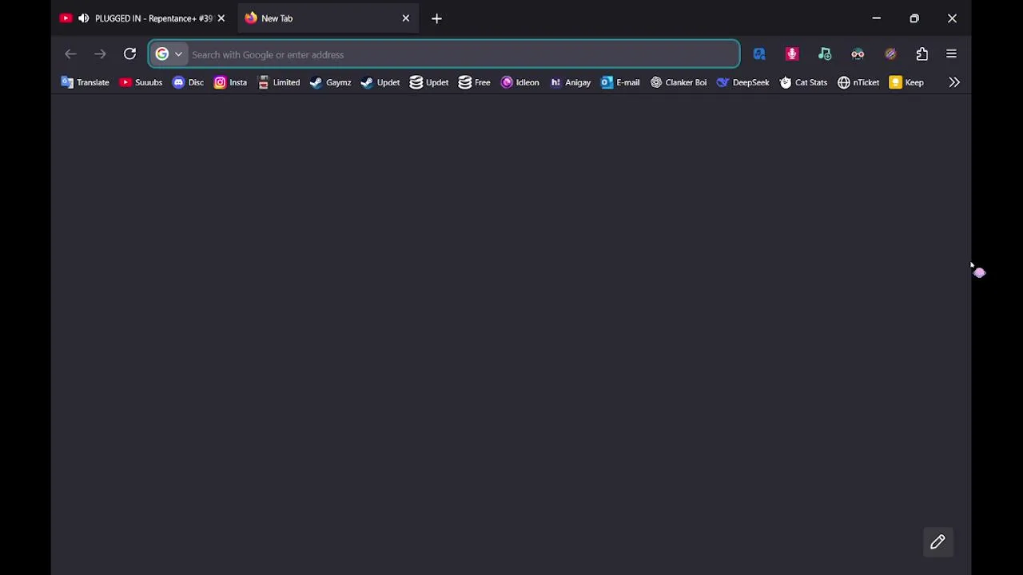The height and width of the screenshot is (575, 1023).
Task: Open the blue music search extension icon
Action: 759,54
